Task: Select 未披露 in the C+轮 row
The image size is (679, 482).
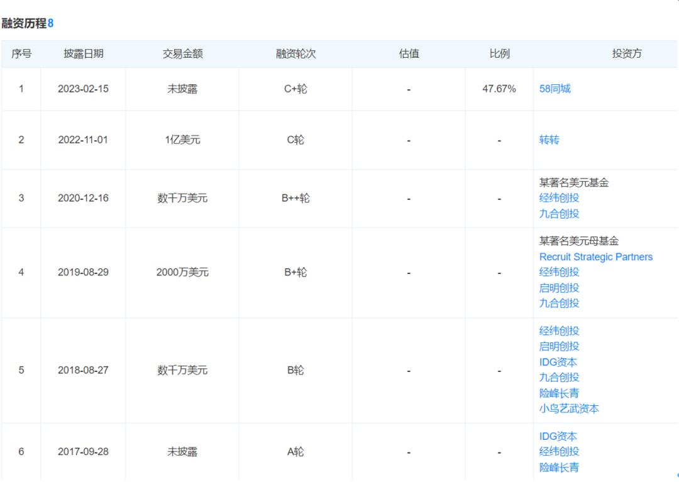Action: pos(182,89)
